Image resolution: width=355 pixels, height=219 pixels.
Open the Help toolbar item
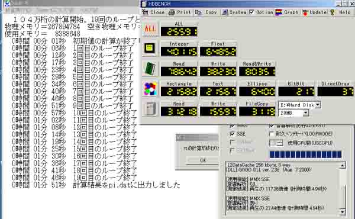341,12
